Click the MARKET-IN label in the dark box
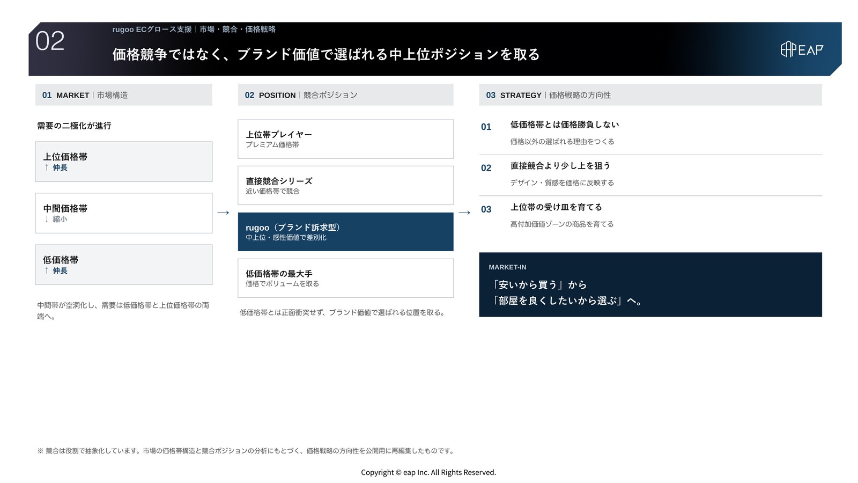The image size is (858, 483). pos(507,267)
